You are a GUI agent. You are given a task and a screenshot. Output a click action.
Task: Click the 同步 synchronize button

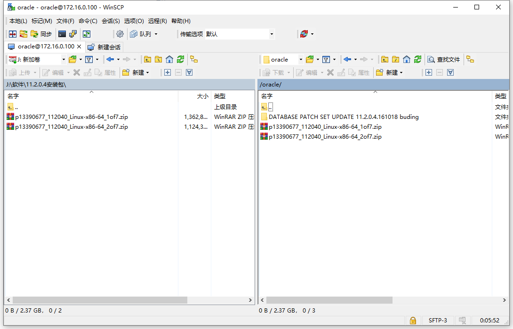(x=41, y=34)
